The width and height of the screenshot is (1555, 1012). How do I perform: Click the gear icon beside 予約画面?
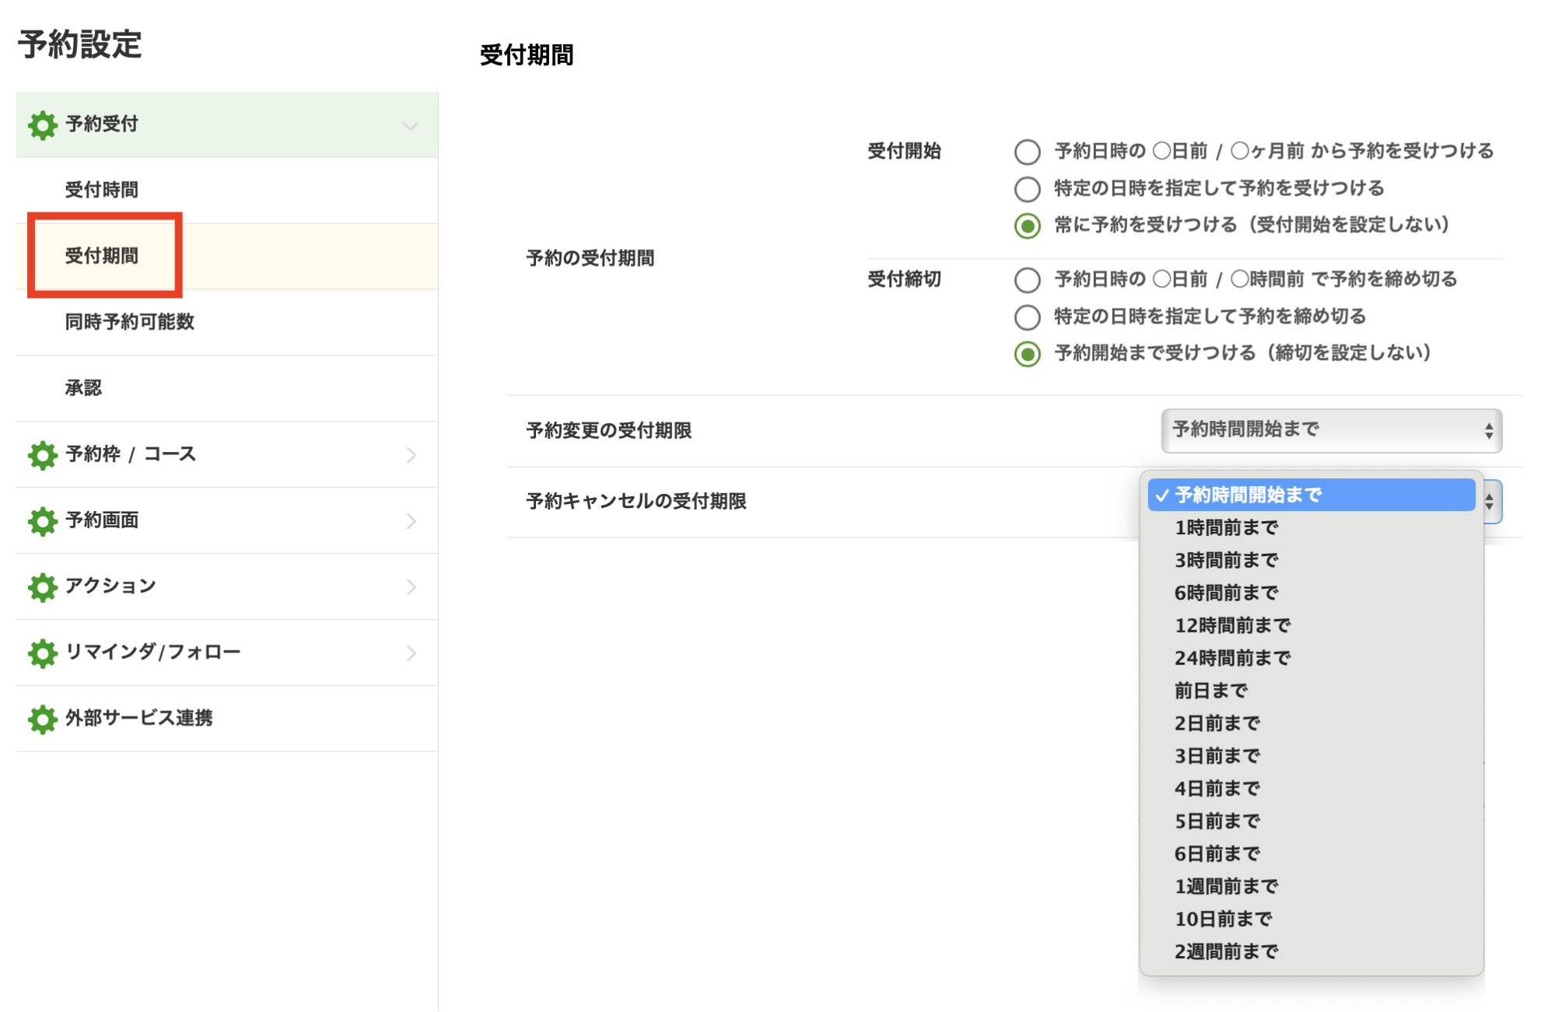click(42, 521)
